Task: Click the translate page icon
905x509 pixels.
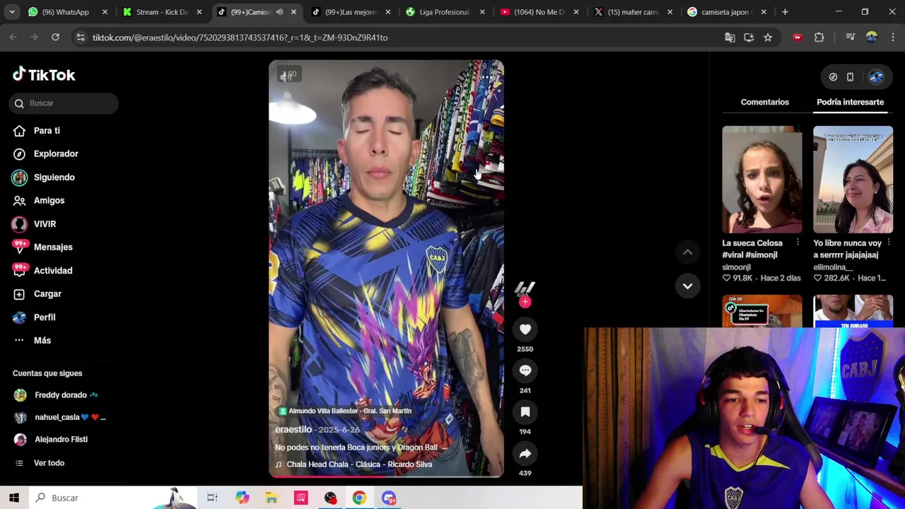Action: click(730, 37)
